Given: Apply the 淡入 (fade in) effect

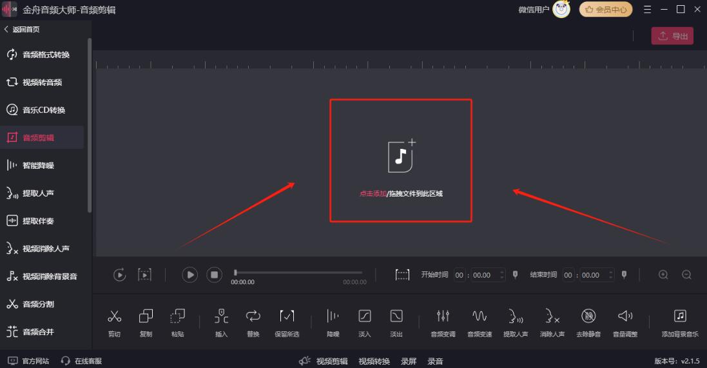Looking at the screenshot, I should pyautogui.click(x=364, y=322).
